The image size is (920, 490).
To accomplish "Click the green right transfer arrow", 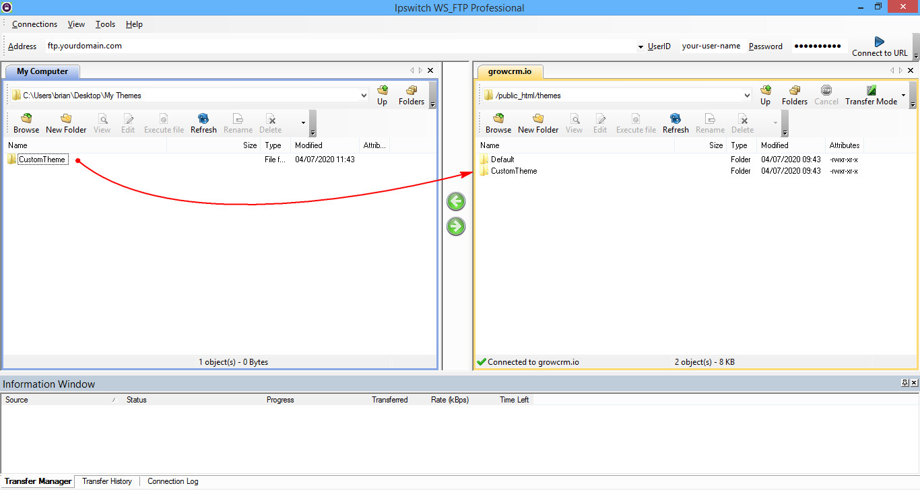I will tap(456, 227).
